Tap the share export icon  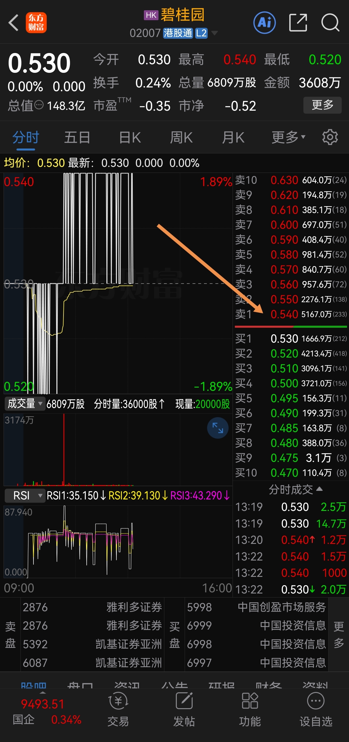[x=298, y=22]
